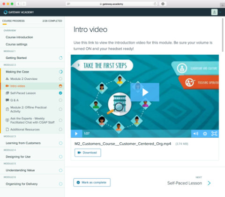
Task: Enter fullscreen video mode
Action: pyautogui.click(x=214, y=134)
